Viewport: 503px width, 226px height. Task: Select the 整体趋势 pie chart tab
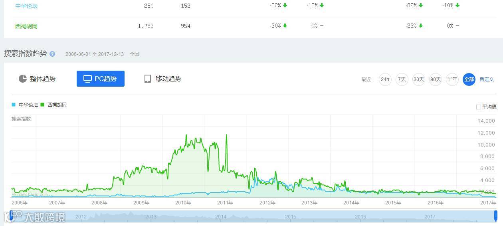click(x=37, y=79)
